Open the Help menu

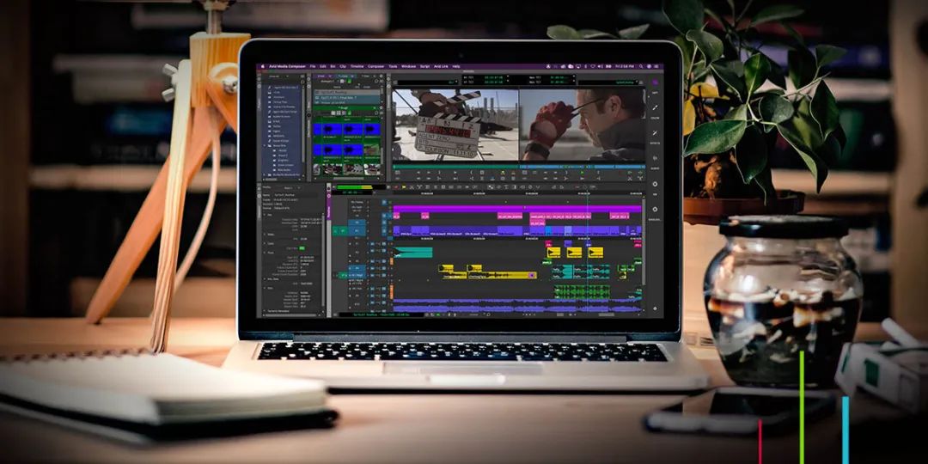point(456,66)
